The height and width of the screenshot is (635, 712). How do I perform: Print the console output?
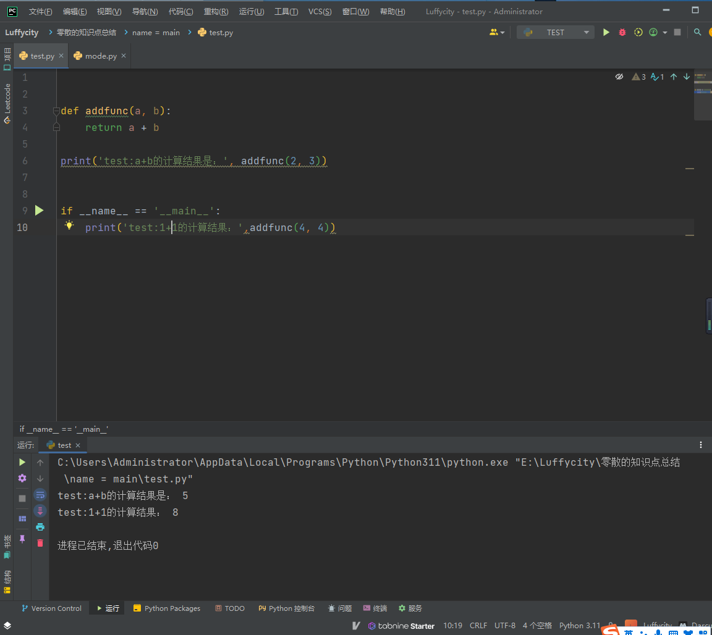[x=40, y=526]
